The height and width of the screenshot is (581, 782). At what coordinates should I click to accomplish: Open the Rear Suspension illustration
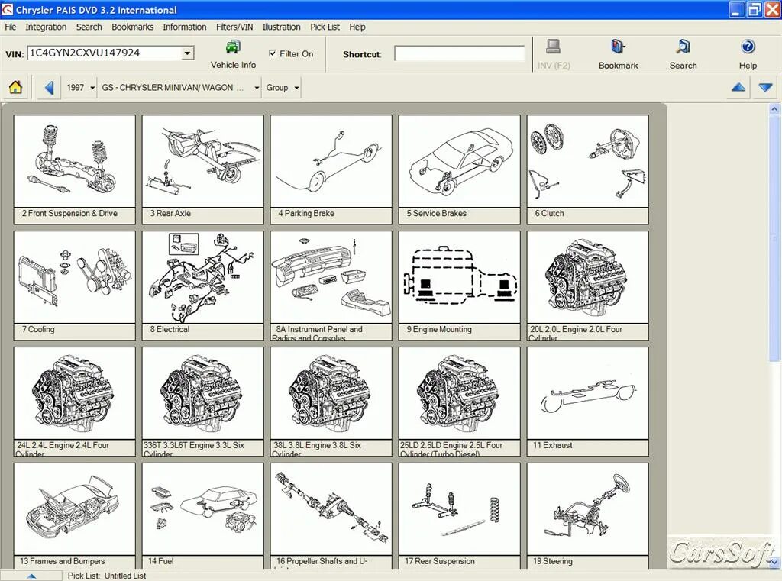[x=459, y=509]
